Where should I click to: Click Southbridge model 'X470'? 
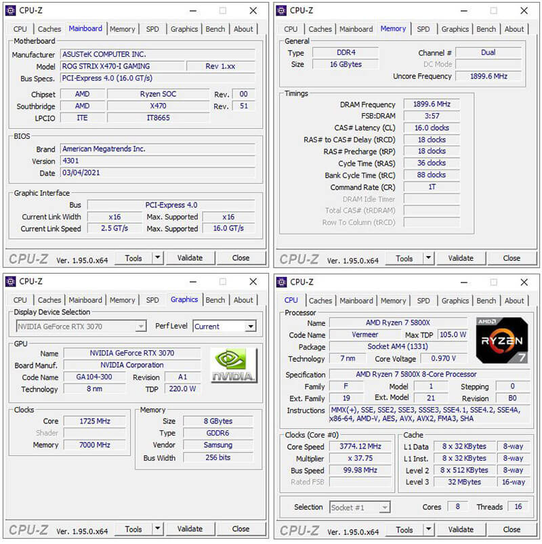point(159,106)
